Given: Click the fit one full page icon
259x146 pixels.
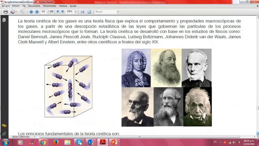Looking at the screenshot, I should (x=89, y=12).
